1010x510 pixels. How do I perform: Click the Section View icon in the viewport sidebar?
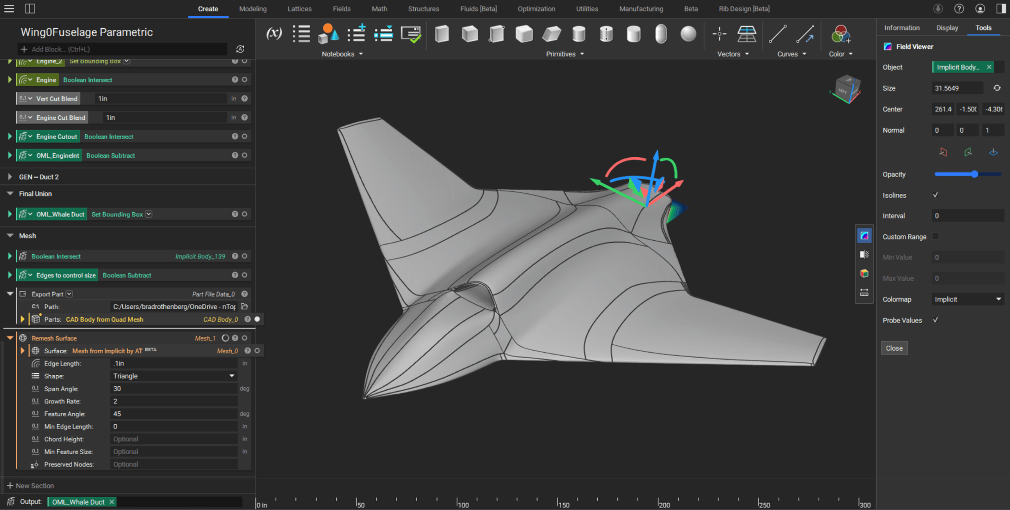click(864, 255)
